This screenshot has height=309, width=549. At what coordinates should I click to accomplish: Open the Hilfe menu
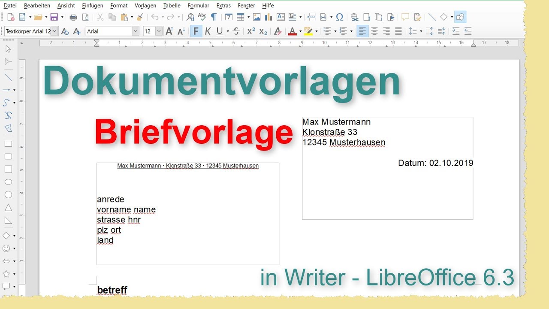268,6
